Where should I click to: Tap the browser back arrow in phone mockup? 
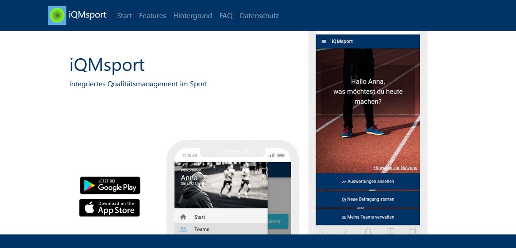tap(322, 231)
